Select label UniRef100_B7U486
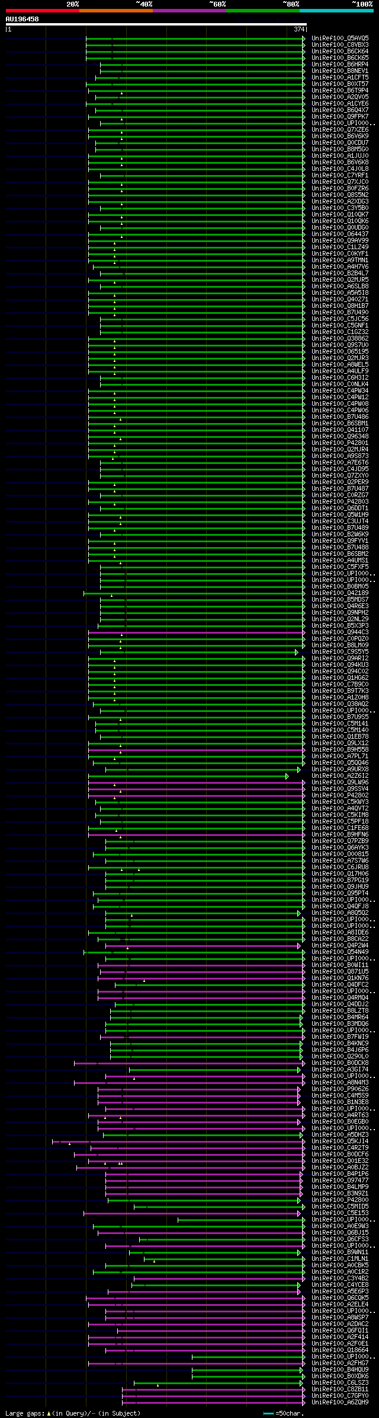Viewport: 379px width, 1418px height. (340, 417)
